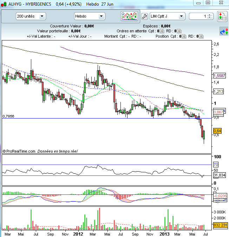Increase the quantity stepper value
229x237 pixels.
click(x=210, y=15)
